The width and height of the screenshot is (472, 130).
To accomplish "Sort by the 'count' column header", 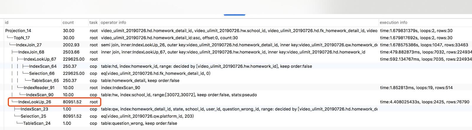I will click(68, 23).
